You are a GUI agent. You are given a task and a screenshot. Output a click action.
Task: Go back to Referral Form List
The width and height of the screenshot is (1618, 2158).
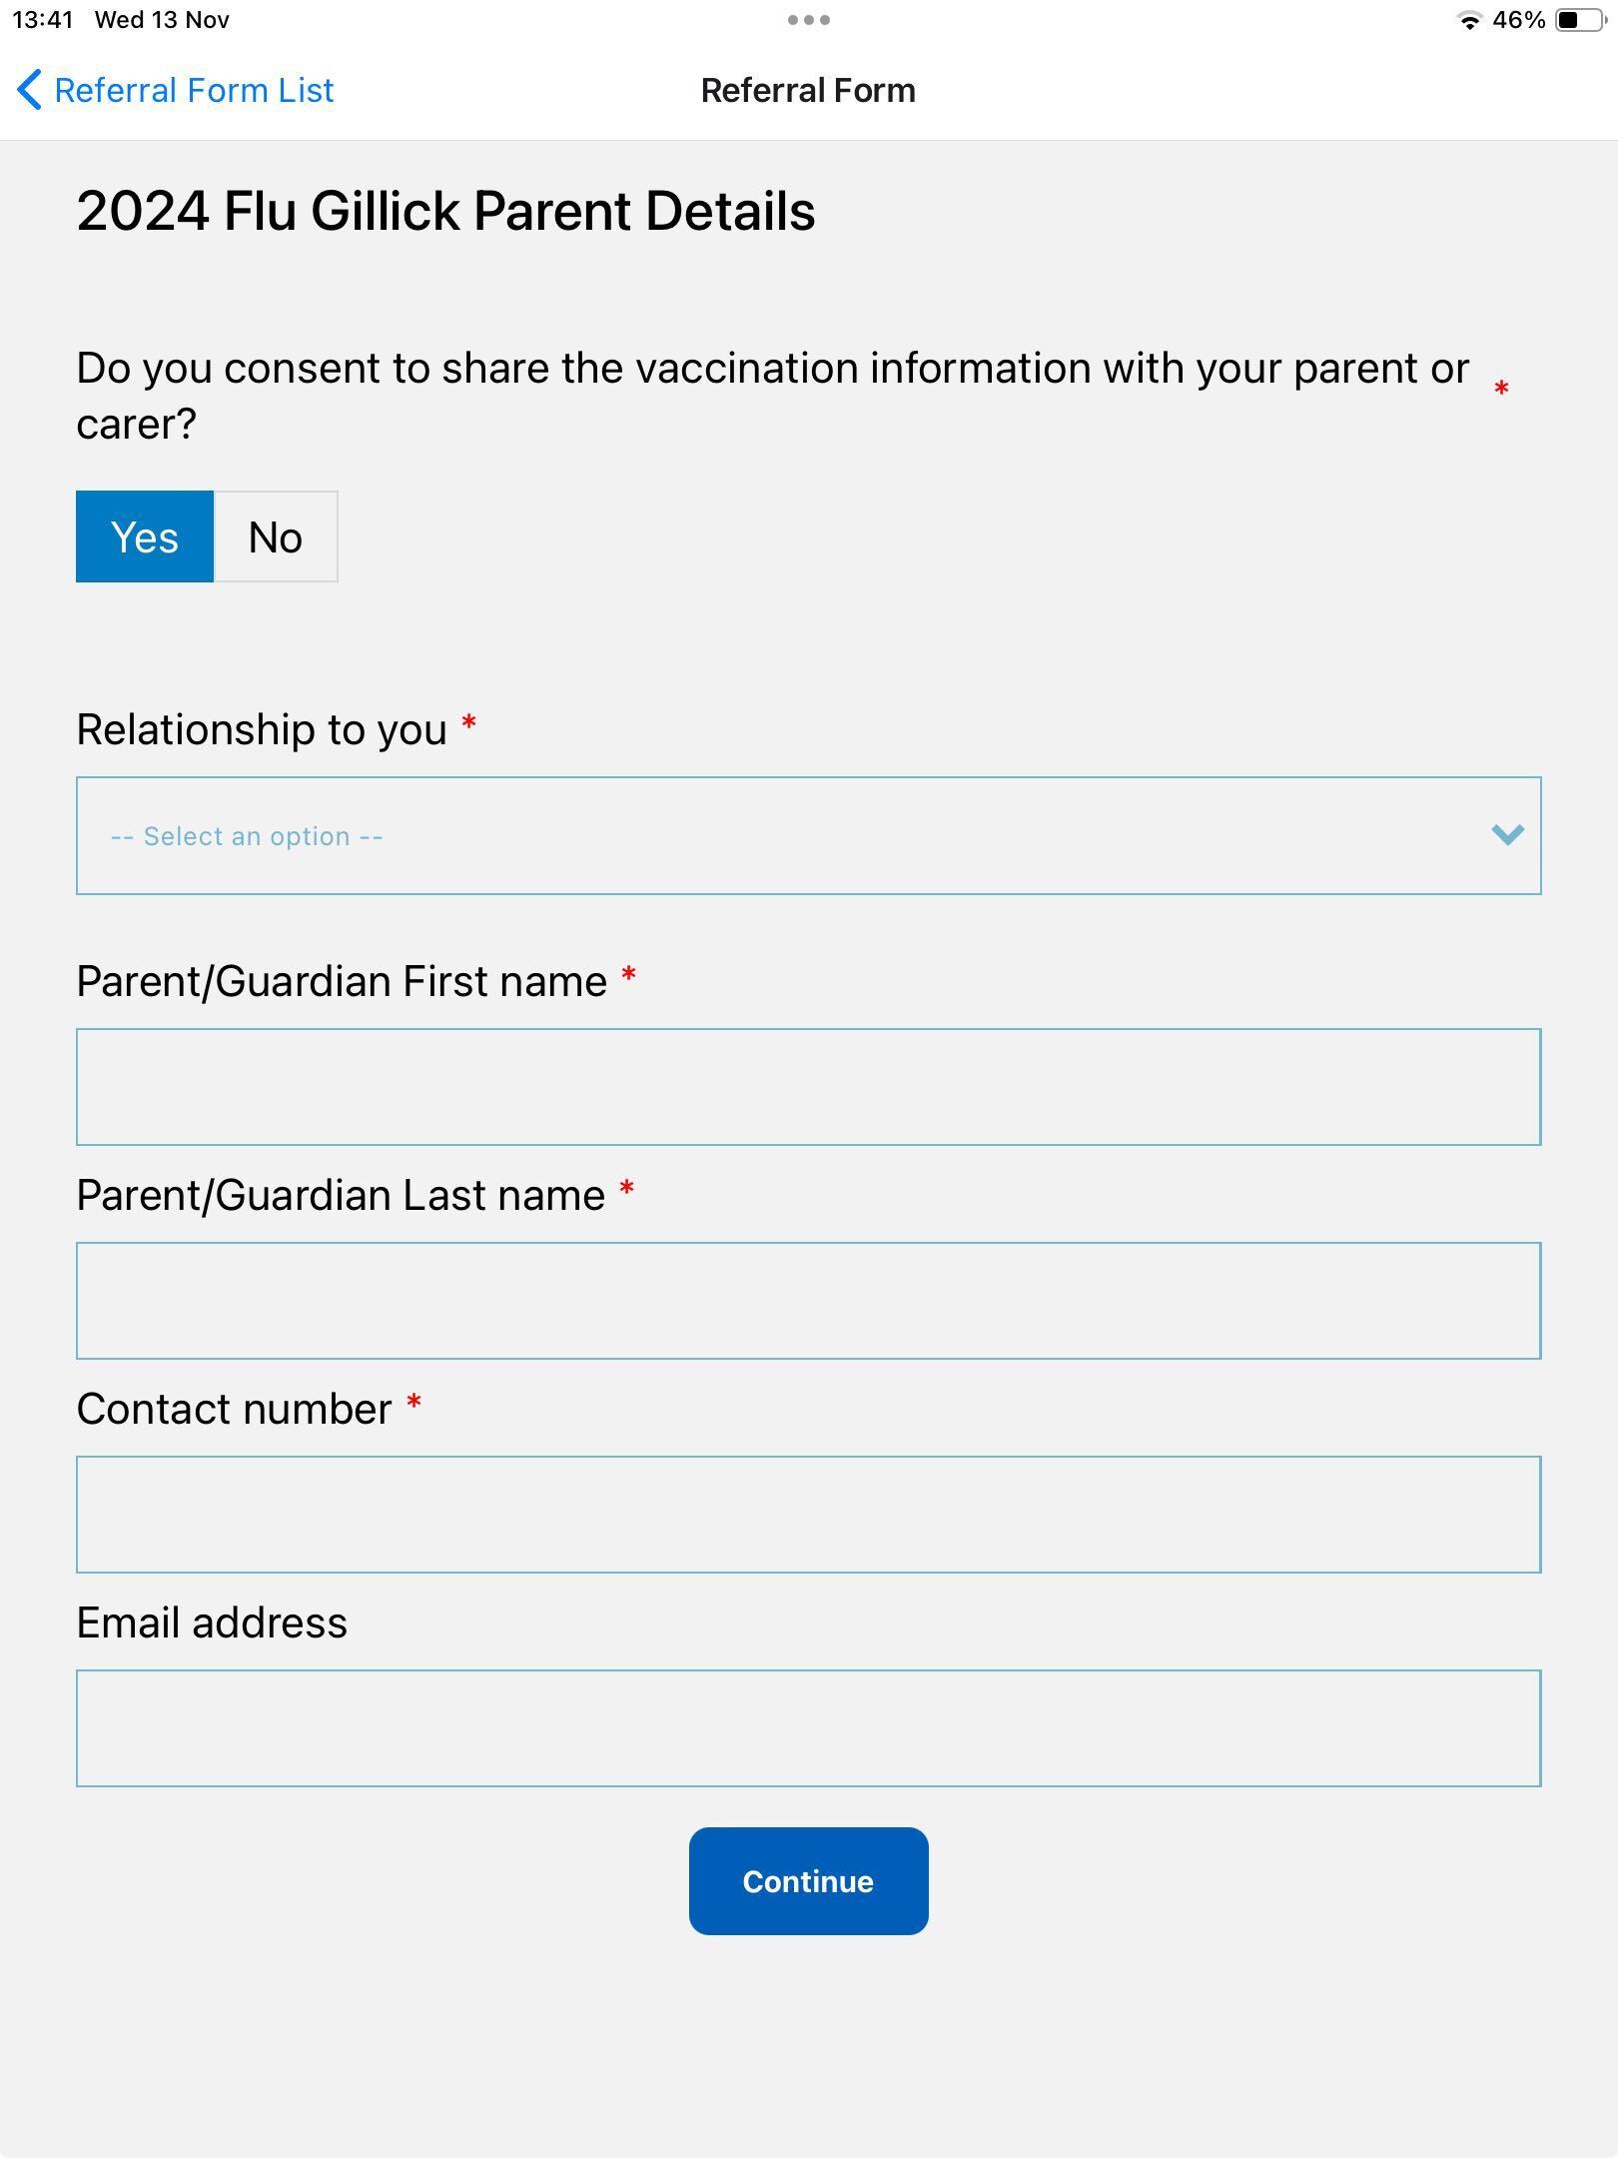(x=194, y=90)
